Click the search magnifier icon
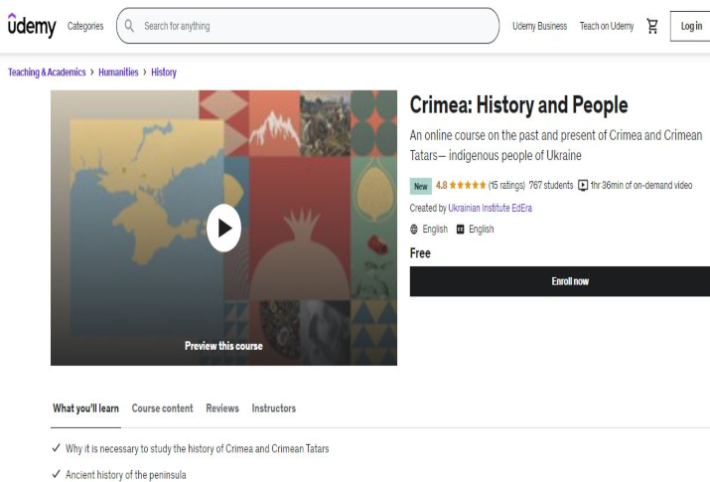This screenshot has width=710, height=482. pos(129,26)
